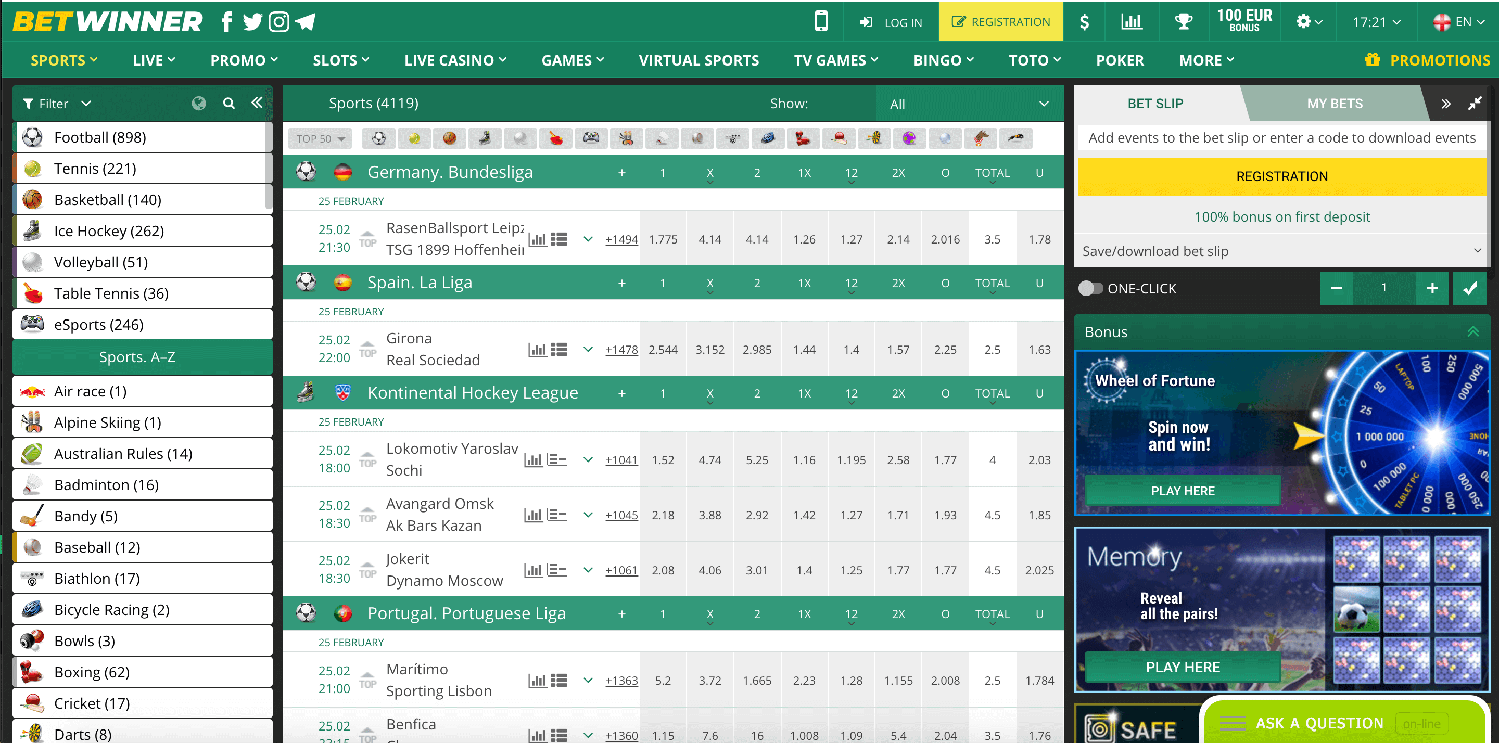Expand markets chevron for RasenBallsport Leipzig match
Image resolution: width=1499 pixels, height=743 pixels.
pos(588,239)
